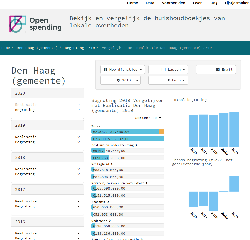This screenshot has width=250, height=240.
Task: Open the Euro currency dropdown
Action: 168,80
